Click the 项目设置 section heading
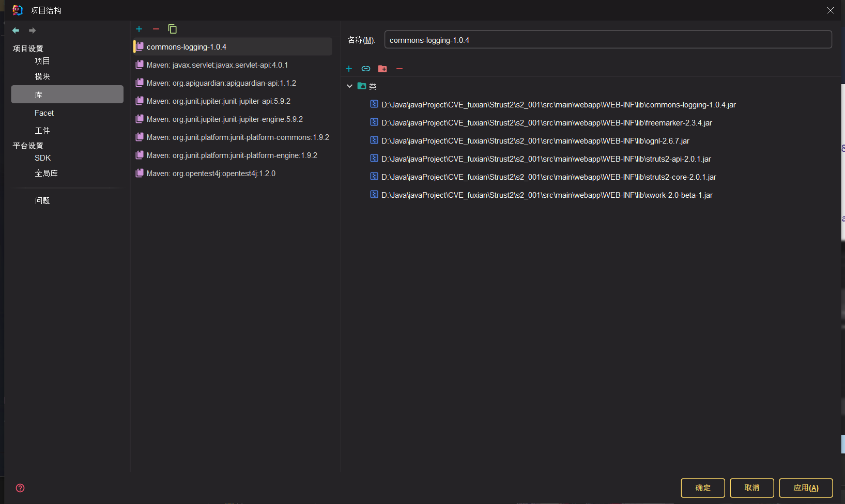 pyautogui.click(x=28, y=49)
